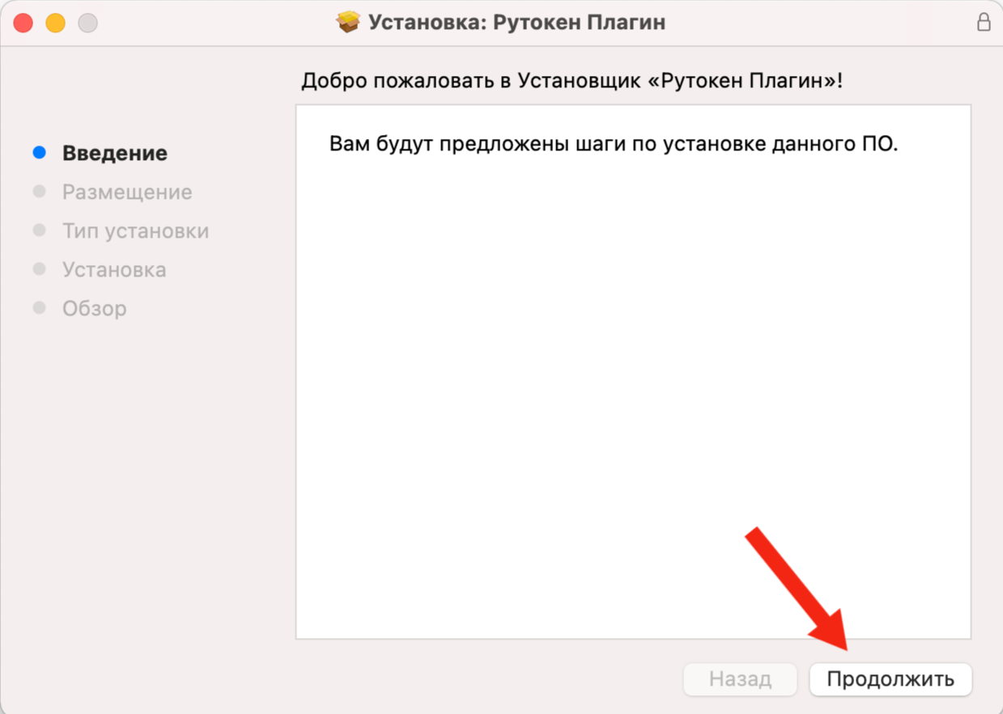The image size is (1003, 714).
Task: Click the lock icon in title bar
Action: coord(984,23)
